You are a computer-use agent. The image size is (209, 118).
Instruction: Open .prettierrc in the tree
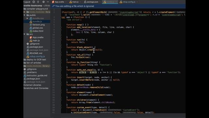tap(31, 72)
